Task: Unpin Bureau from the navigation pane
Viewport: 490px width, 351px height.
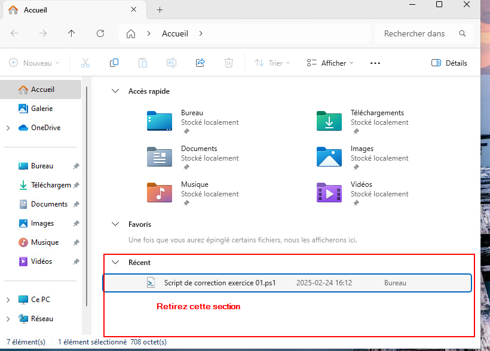Action: (x=76, y=166)
